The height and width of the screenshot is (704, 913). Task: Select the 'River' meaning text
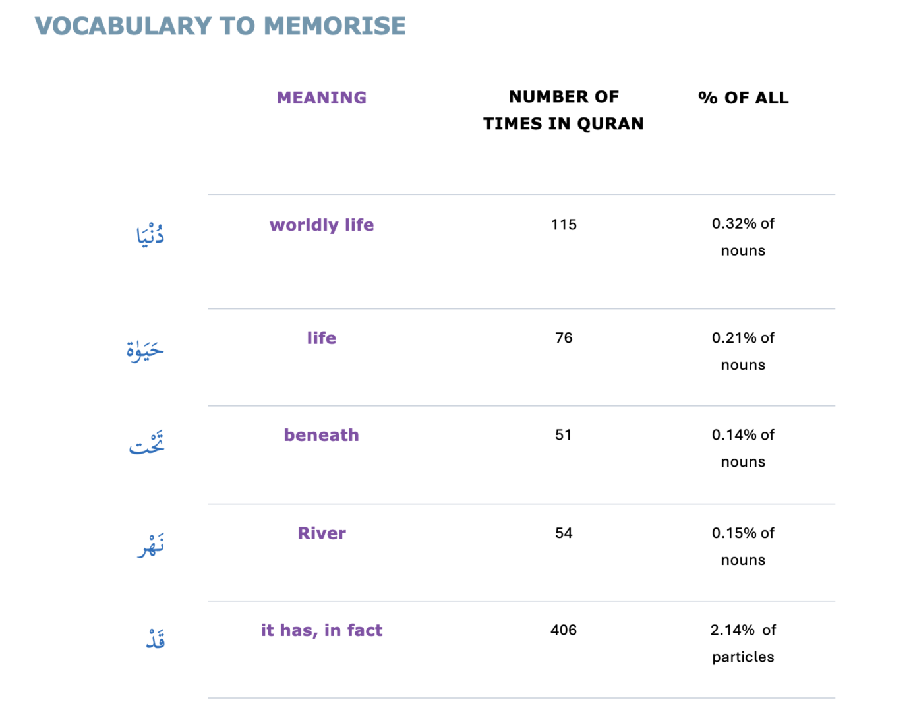click(x=322, y=533)
